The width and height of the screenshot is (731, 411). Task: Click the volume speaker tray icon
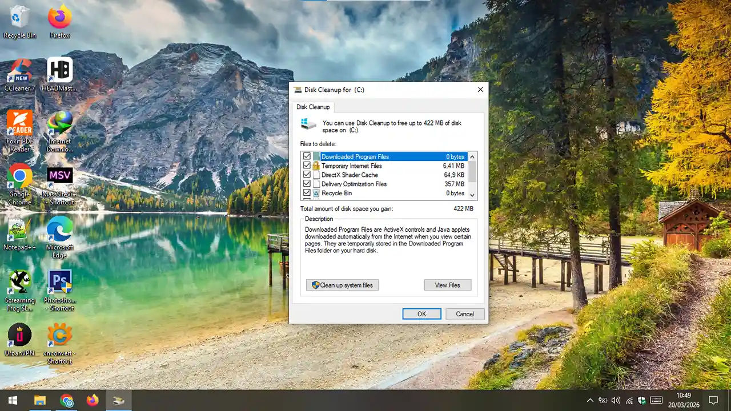616,400
